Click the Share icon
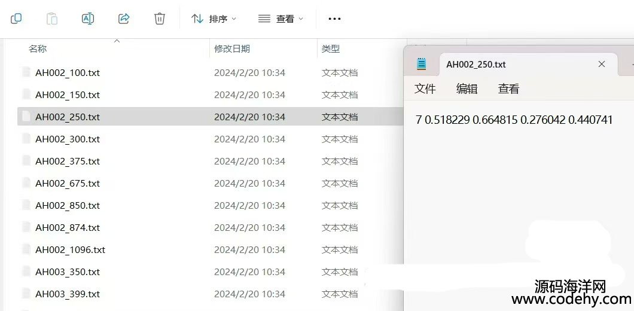634x311 pixels. (x=124, y=19)
